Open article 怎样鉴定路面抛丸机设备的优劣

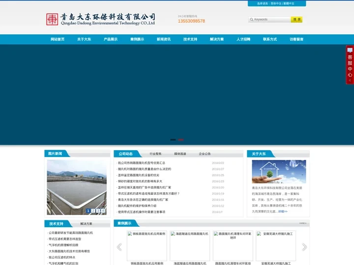(139, 175)
